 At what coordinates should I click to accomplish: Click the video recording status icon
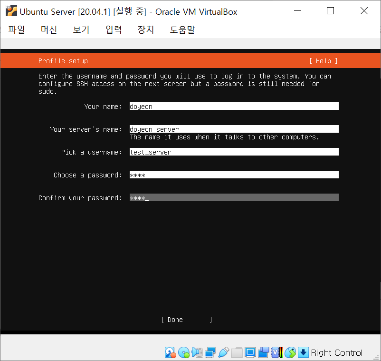[263, 352]
